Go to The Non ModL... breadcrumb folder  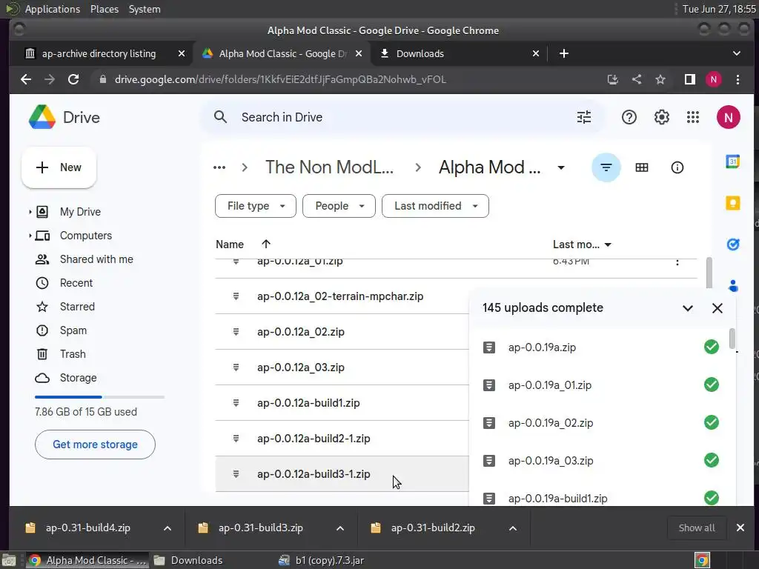pyautogui.click(x=329, y=167)
